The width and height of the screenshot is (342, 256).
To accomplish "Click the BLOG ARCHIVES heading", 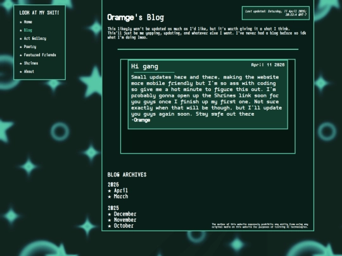I will (x=127, y=175).
